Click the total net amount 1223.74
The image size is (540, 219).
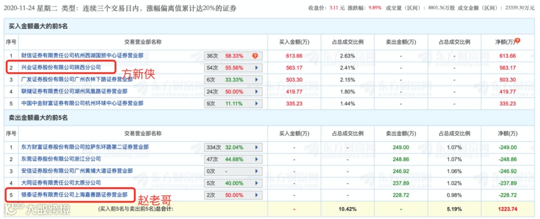(x=508, y=209)
